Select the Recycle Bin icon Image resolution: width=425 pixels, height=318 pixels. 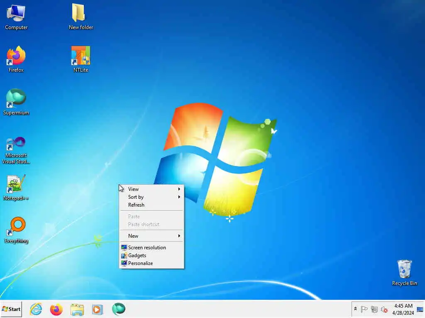click(404, 272)
